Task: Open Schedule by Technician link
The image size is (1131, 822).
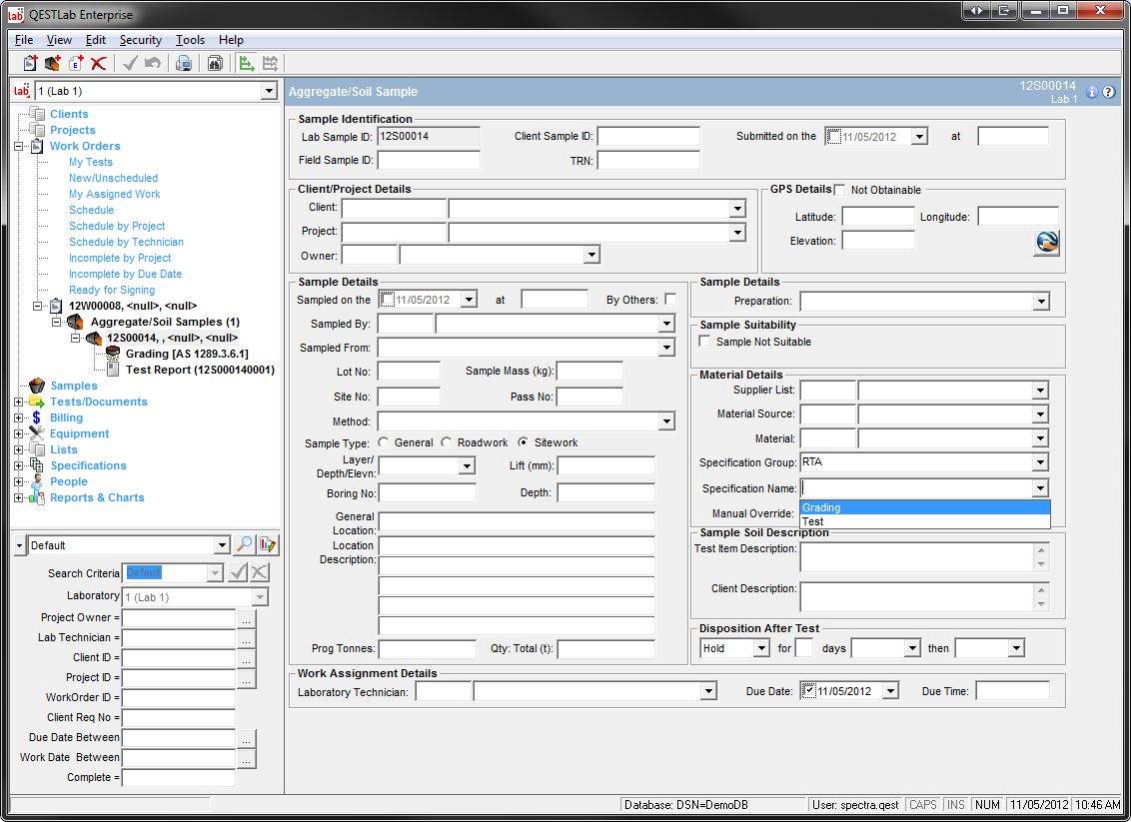Action: [x=126, y=242]
